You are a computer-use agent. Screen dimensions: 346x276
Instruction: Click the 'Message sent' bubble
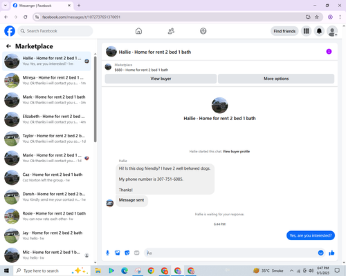(131, 200)
